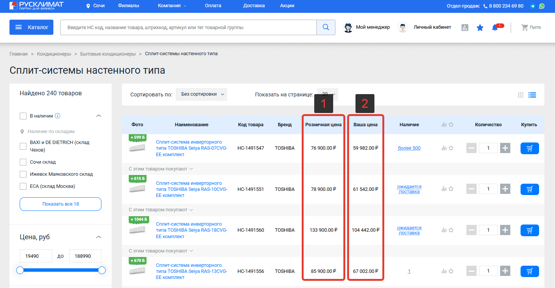The width and height of the screenshot is (555, 288).
Task: Open Сортировать по dropdown
Action: pos(201,94)
